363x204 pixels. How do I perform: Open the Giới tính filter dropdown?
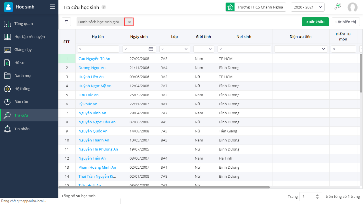coord(204,49)
